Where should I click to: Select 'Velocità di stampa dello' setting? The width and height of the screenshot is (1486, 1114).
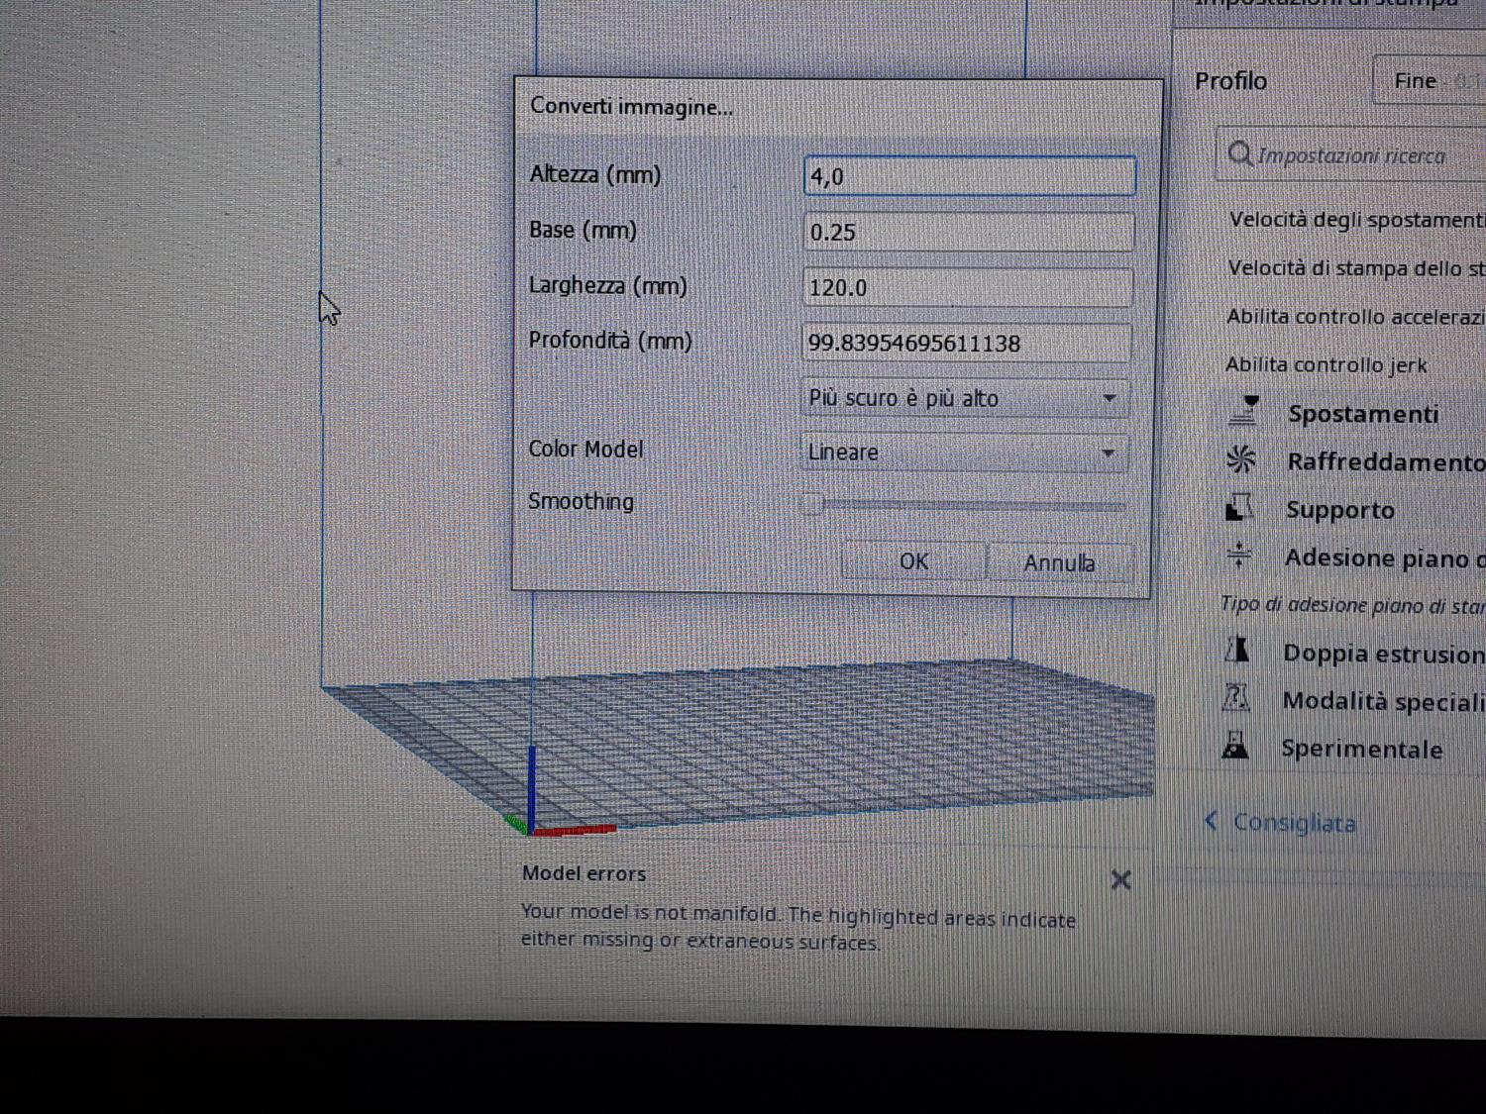(1356, 268)
